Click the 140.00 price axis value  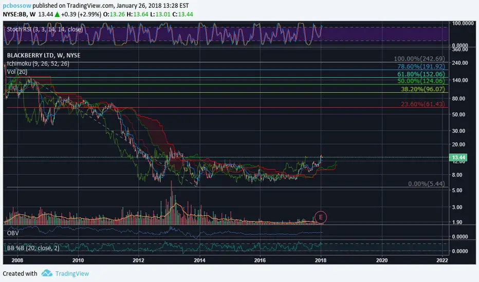(x=460, y=80)
